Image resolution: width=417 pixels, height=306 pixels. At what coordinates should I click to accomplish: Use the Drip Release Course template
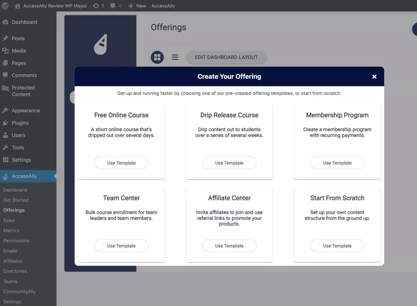[x=229, y=163]
